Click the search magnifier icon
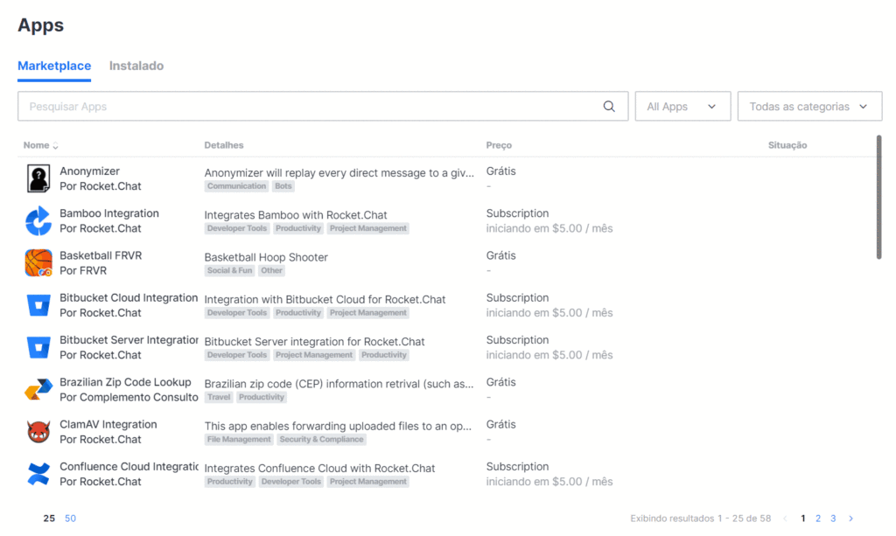896x536 pixels. (x=609, y=107)
